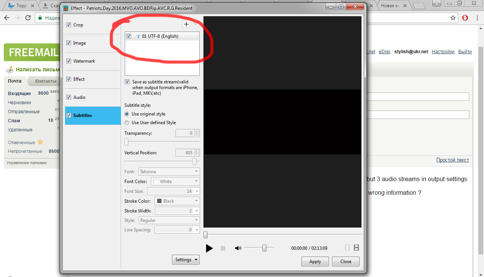Click the Transparency spinner arrows
Image resolution: width=484 pixels, height=277 pixels.
tap(197, 133)
